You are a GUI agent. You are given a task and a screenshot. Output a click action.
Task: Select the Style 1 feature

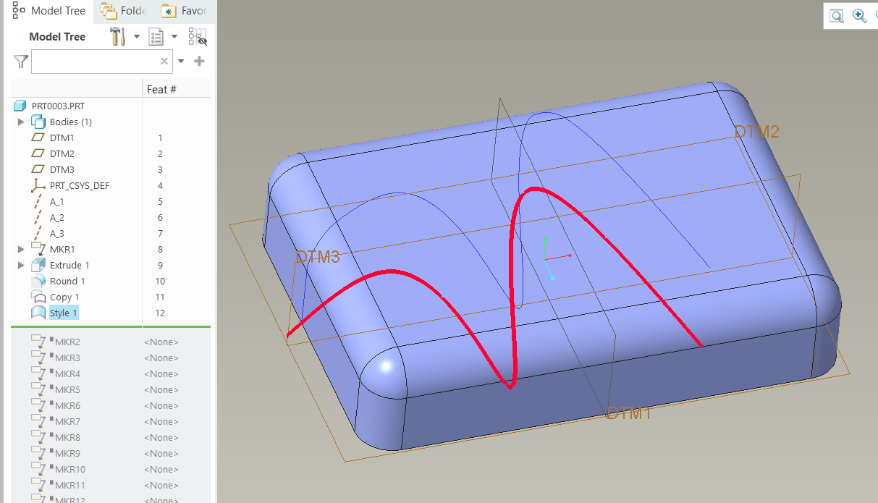pyautogui.click(x=64, y=313)
